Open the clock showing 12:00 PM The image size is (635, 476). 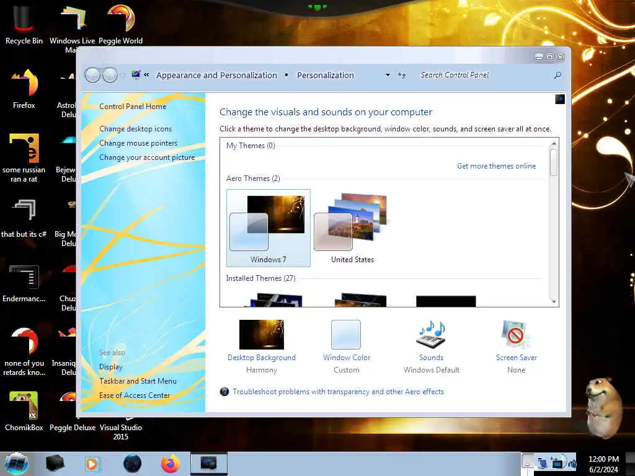pos(603,464)
